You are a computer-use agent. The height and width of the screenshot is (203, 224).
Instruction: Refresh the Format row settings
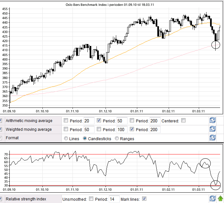[x=213, y=138]
